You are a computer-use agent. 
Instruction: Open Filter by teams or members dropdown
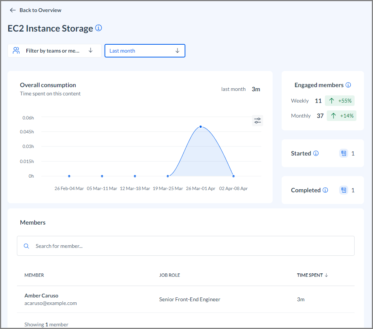(55, 51)
